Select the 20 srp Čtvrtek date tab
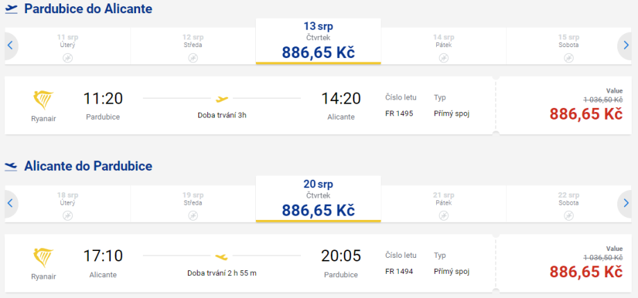 (x=318, y=199)
